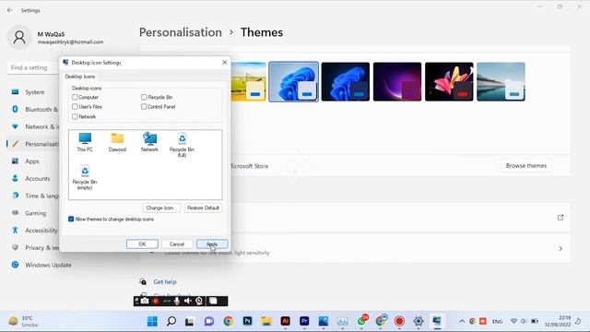Click the recorder microphone icon
The height and width of the screenshot is (332, 590).
pyautogui.click(x=177, y=301)
